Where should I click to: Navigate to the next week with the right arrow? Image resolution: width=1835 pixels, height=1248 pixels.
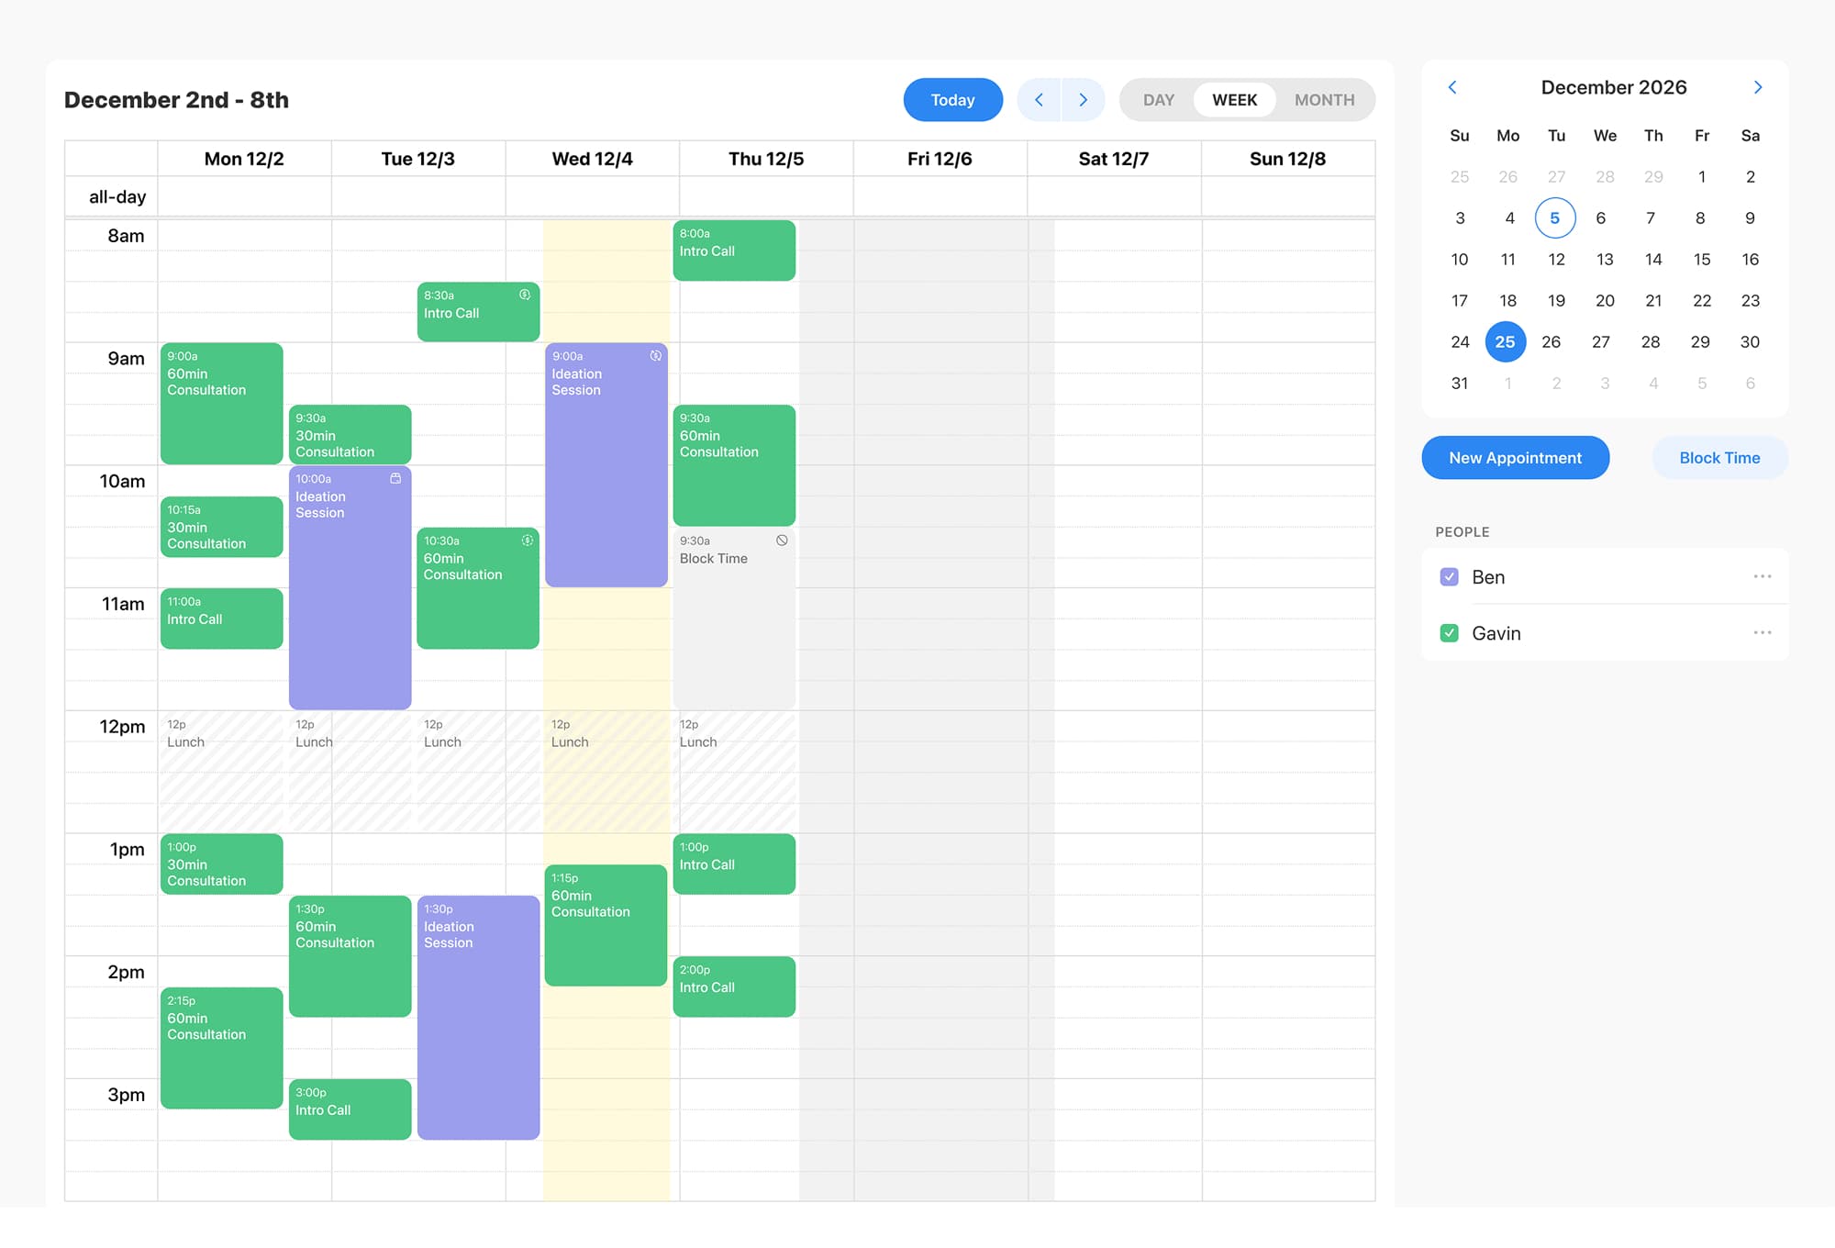click(x=1084, y=99)
